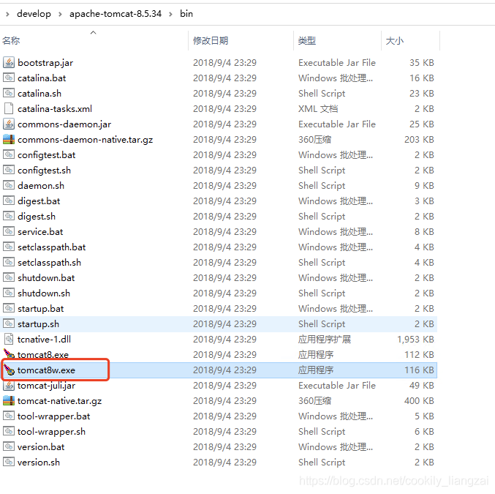This screenshot has height=494, width=495.
Task: Click the setclasspath.bat file icon
Action: tap(9, 247)
